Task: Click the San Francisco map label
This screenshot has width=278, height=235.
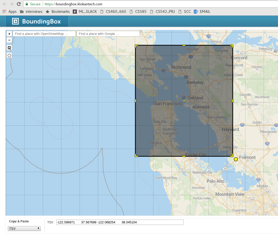Action: coord(168,104)
